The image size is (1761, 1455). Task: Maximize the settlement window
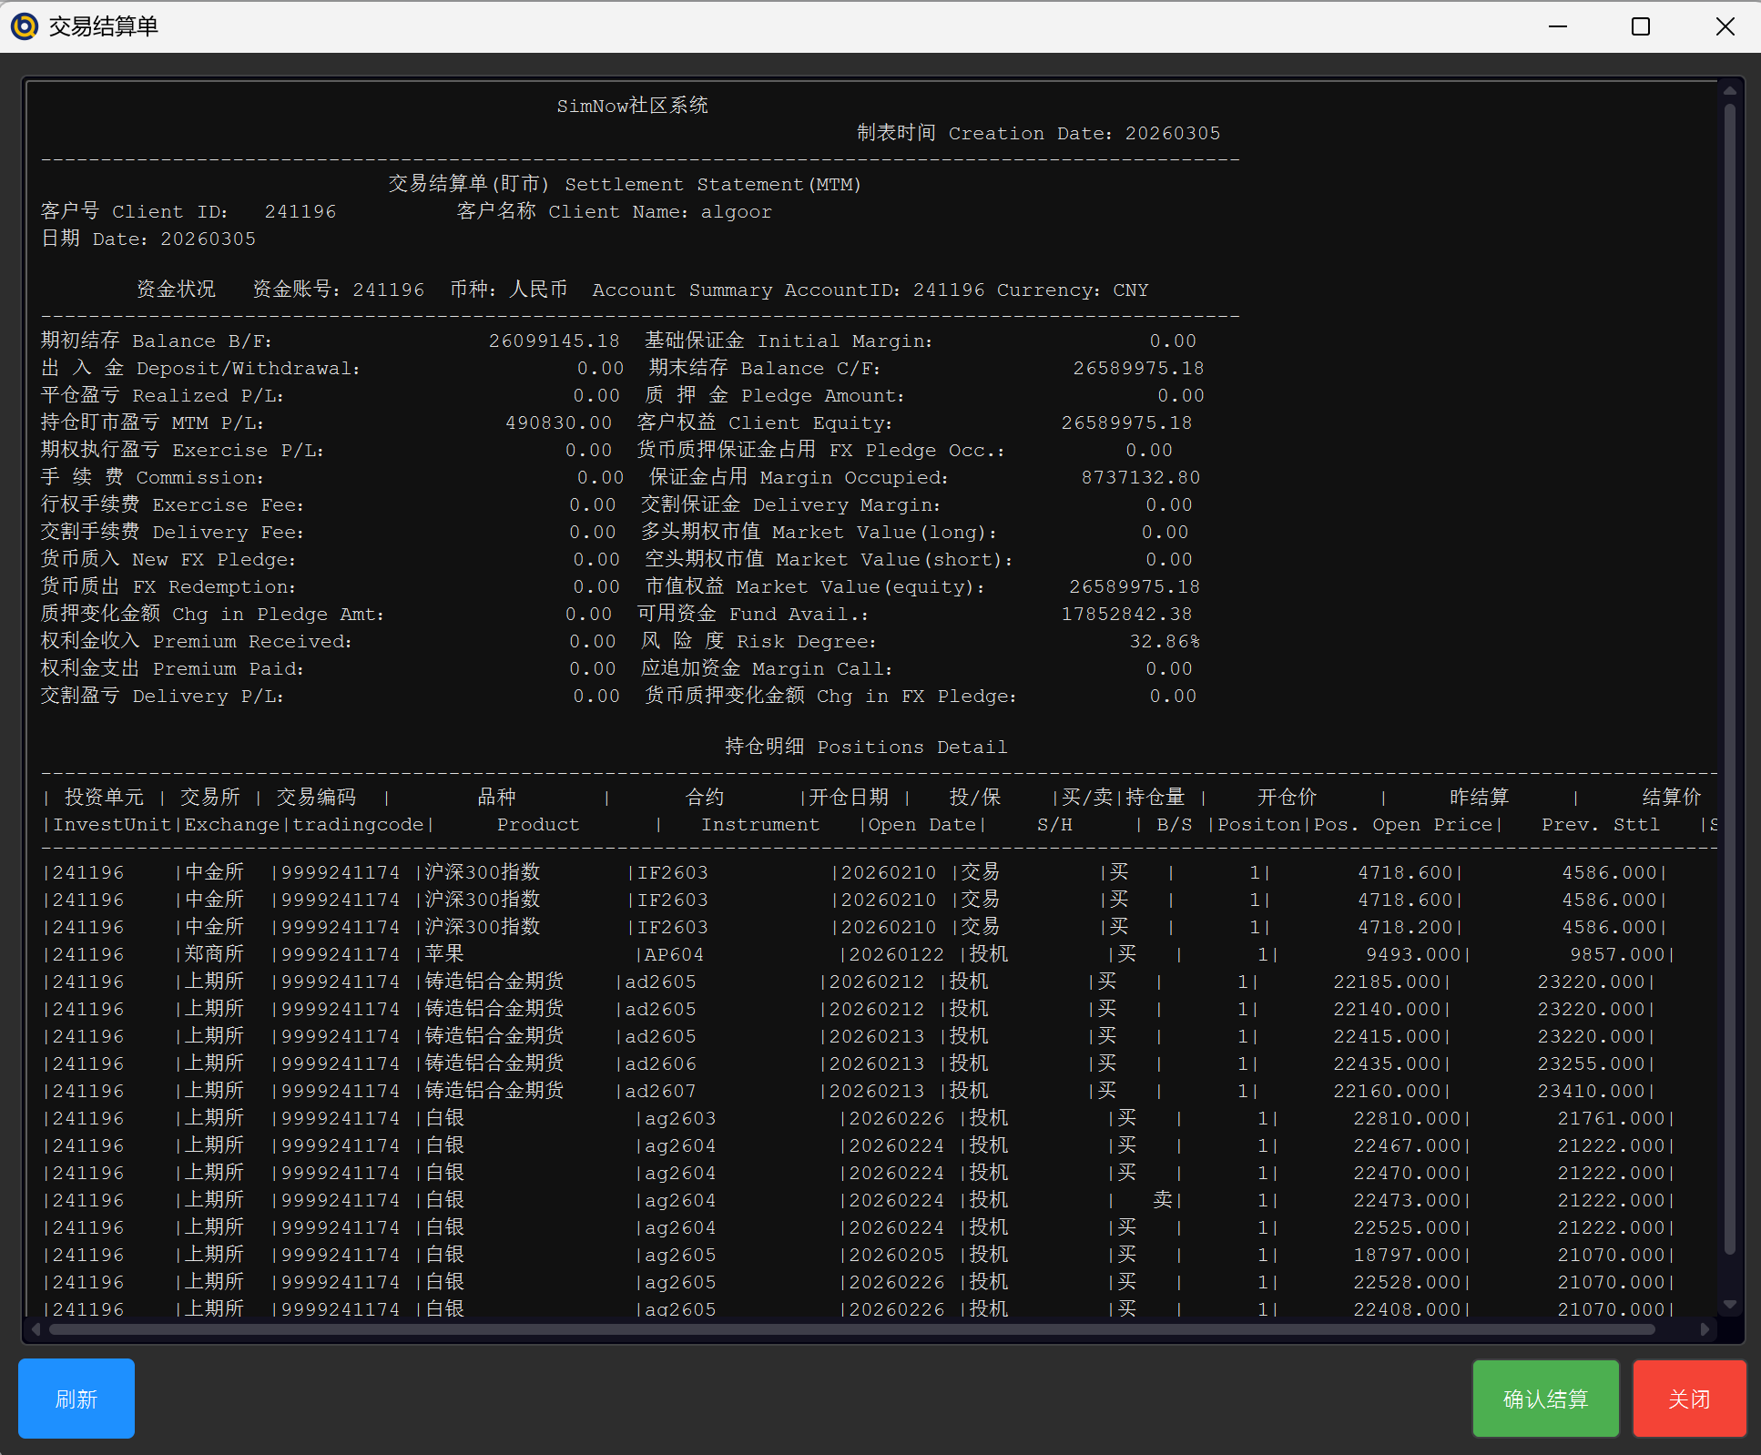click(x=1641, y=26)
